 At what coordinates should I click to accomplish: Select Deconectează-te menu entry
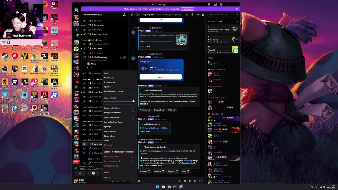pos(119,166)
